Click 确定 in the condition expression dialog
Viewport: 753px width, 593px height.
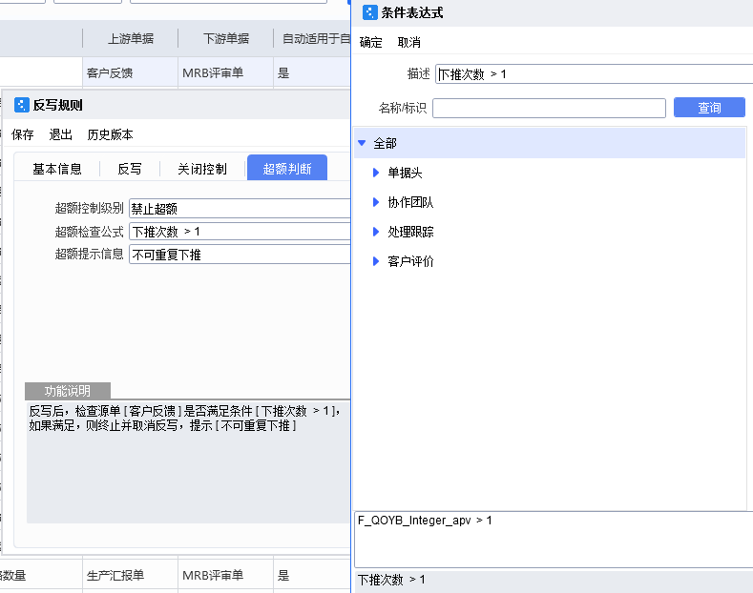371,42
